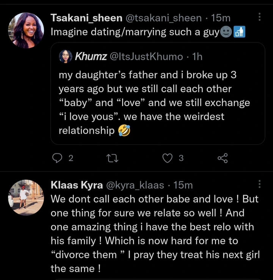Retweet Tsakani_sheen's quote tweet
The width and height of the screenshot is (273, 280).
coord(112,158)
